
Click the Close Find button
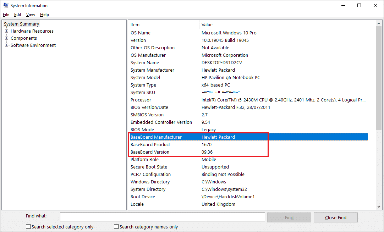(335, 217)
